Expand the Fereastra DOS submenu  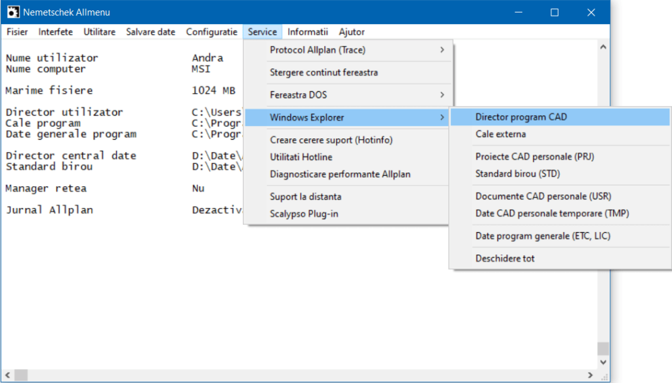(348, 94)
